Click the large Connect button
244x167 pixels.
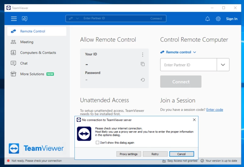pos(181,82)
